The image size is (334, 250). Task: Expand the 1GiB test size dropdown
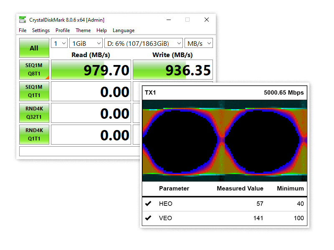(86, 43)
